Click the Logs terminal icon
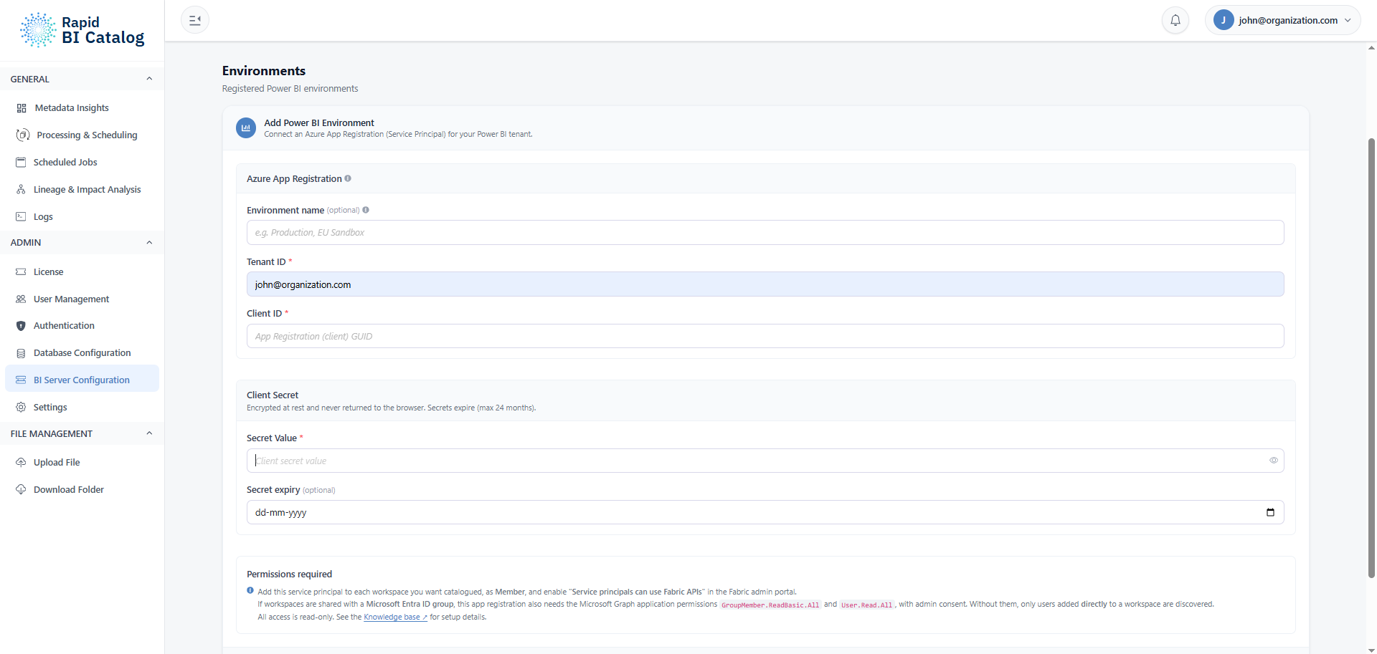The height and width of the screenshot is (654, 1377). 21,216
